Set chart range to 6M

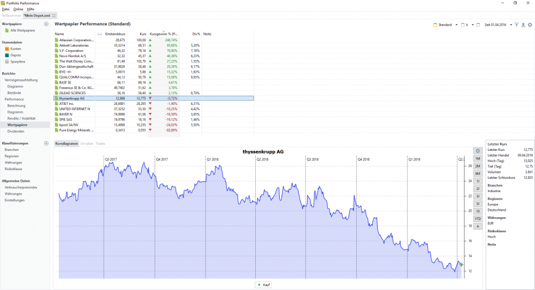[478, 174]
